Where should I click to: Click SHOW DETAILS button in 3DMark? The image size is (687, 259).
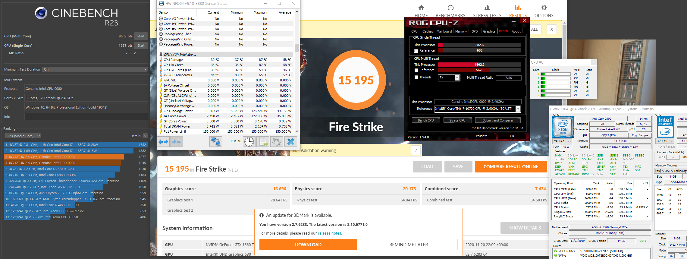click(525, 228)
